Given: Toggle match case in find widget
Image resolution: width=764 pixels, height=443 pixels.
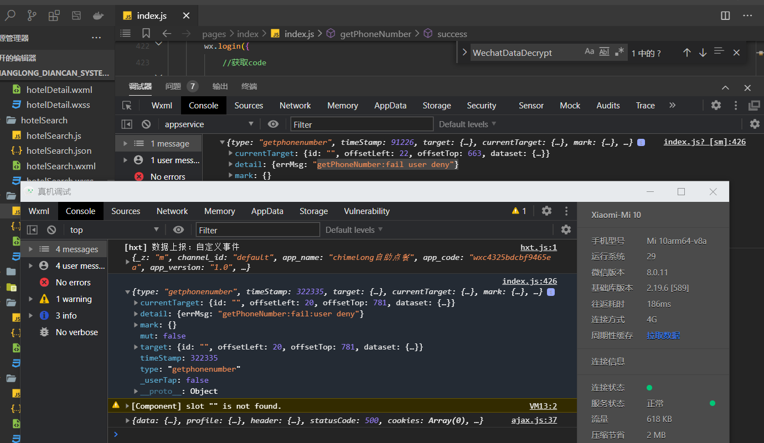Looking at the screenshot, I should pyautogui.click(x=590, y=52).
